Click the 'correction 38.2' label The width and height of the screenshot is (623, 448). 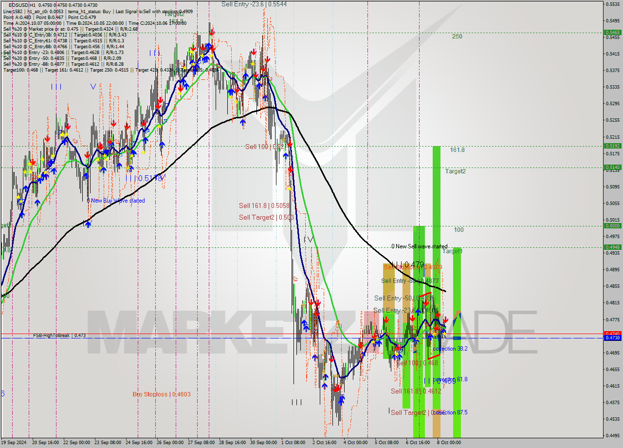pyautogui.click(x=450, y=349)
